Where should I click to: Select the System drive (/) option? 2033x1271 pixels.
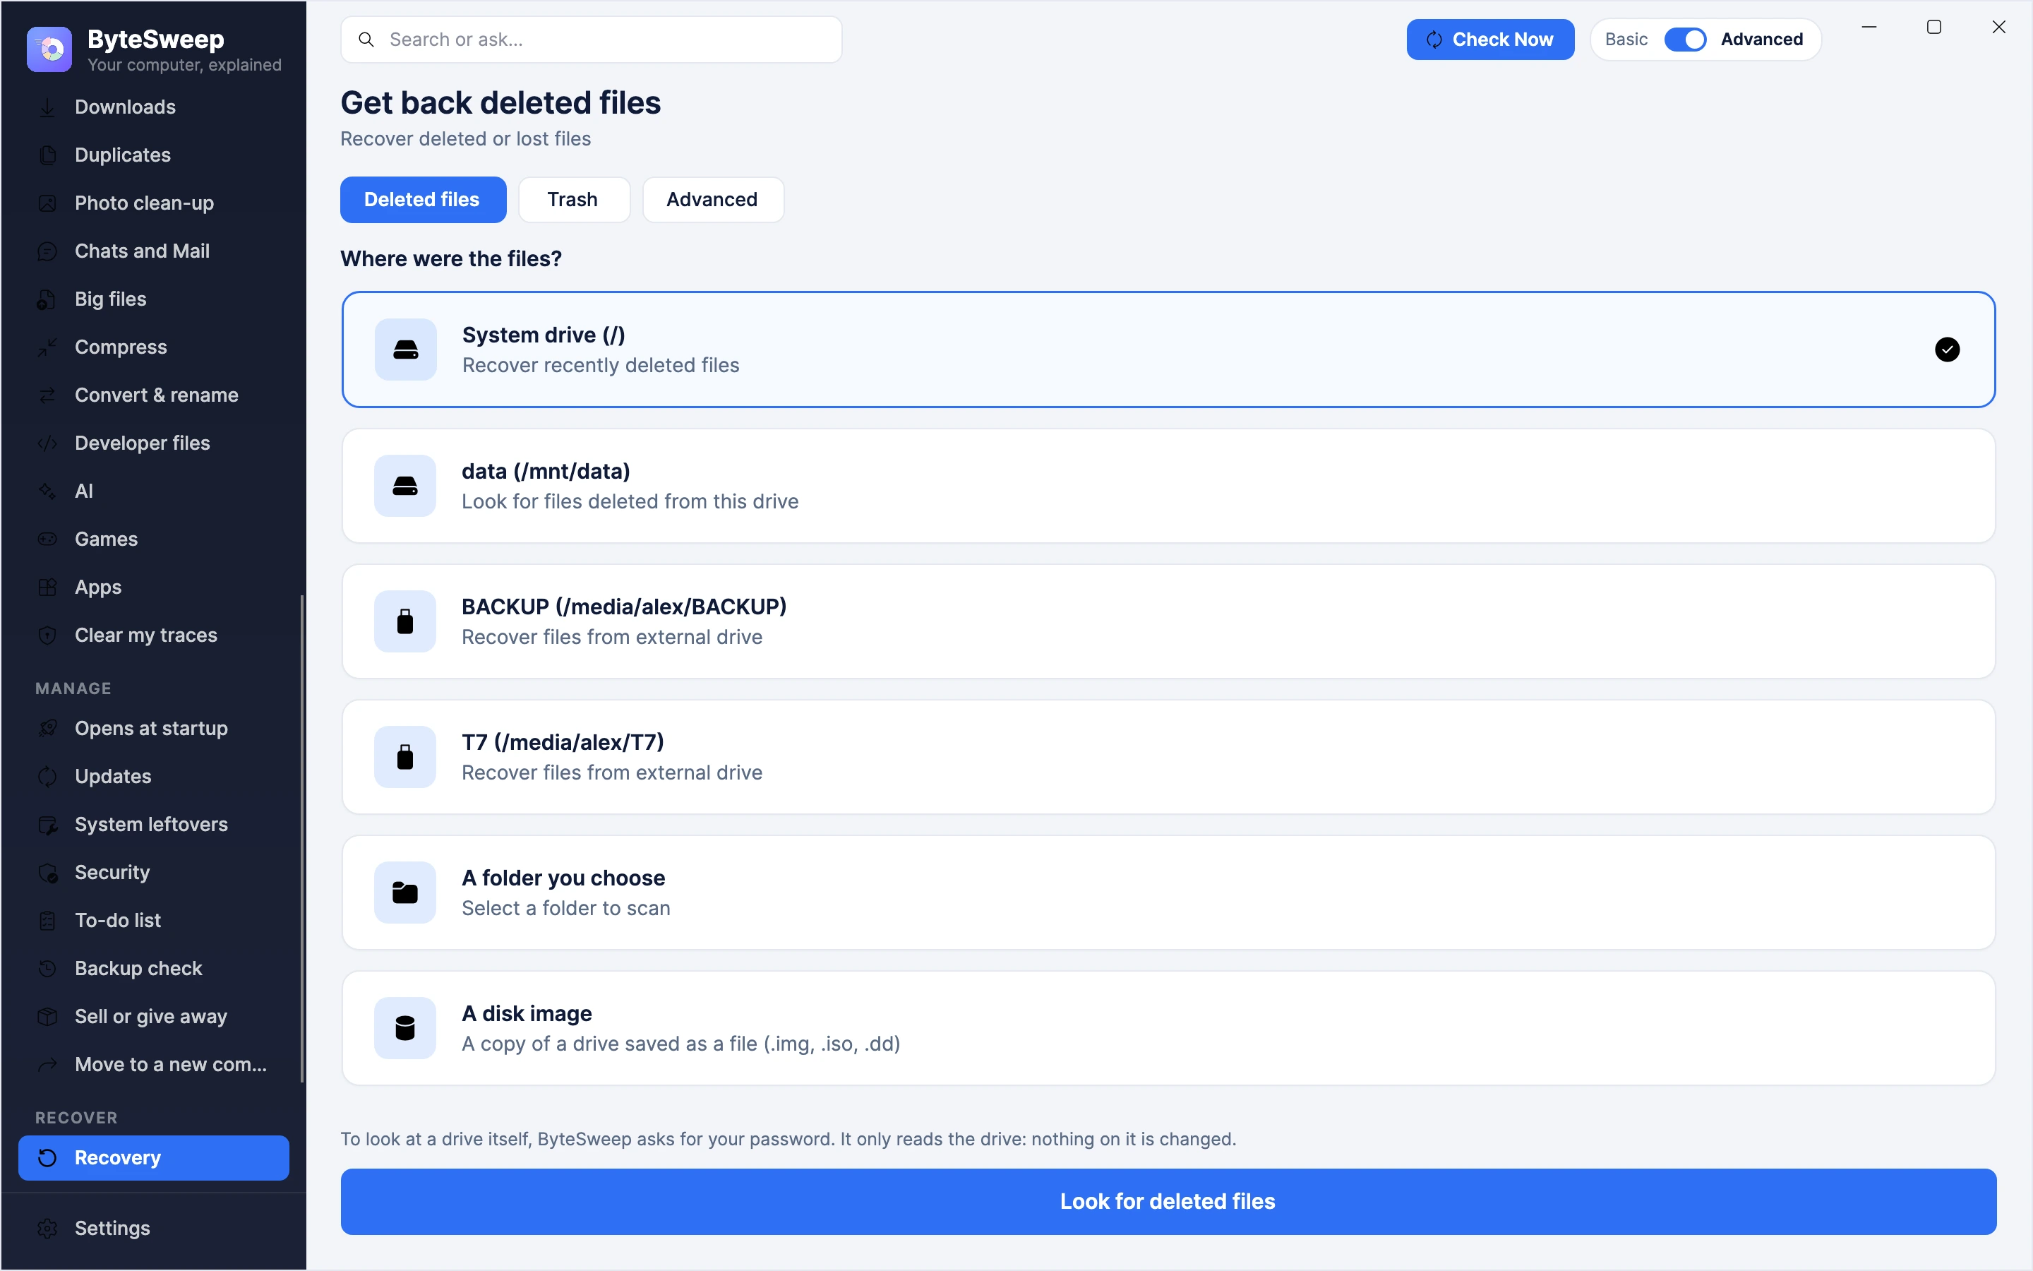[x=1168, y=350]
